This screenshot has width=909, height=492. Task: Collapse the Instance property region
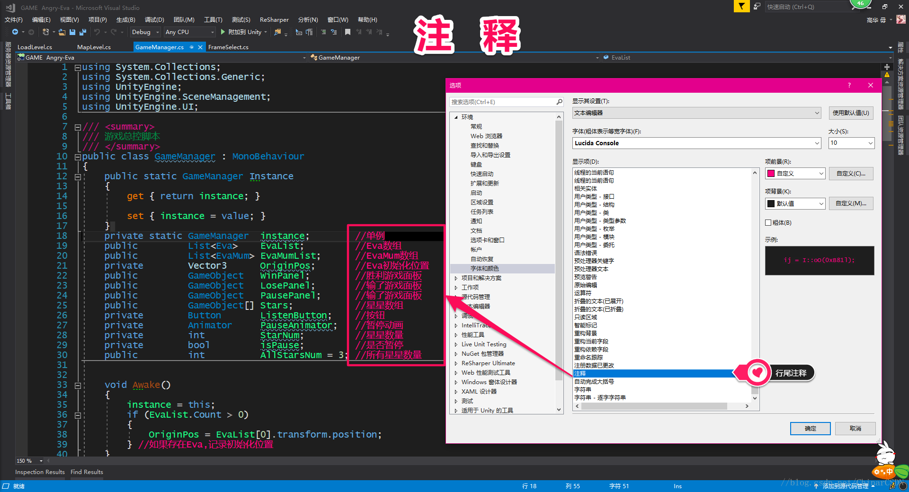click(78, 176)
